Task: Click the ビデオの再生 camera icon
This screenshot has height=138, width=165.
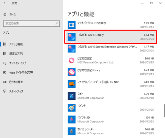Action: (5, 82)
